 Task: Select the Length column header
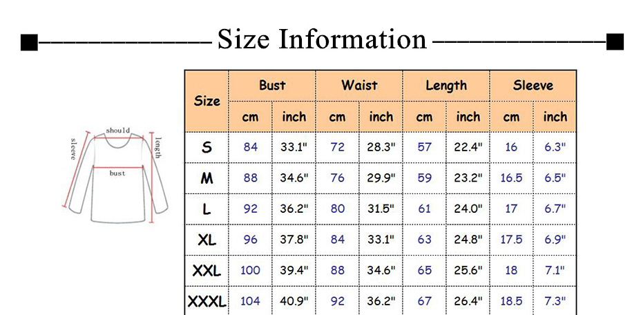coord(446,86)
